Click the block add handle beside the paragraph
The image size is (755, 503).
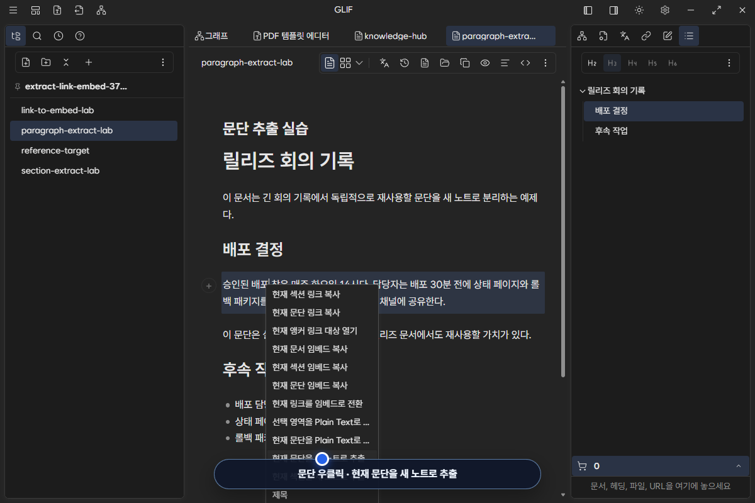[208, 286]
